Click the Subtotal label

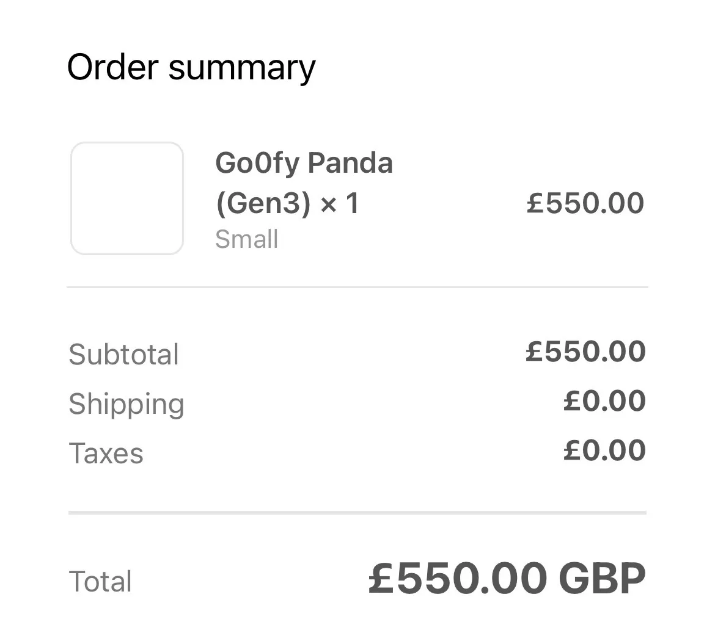click(123, 354)
